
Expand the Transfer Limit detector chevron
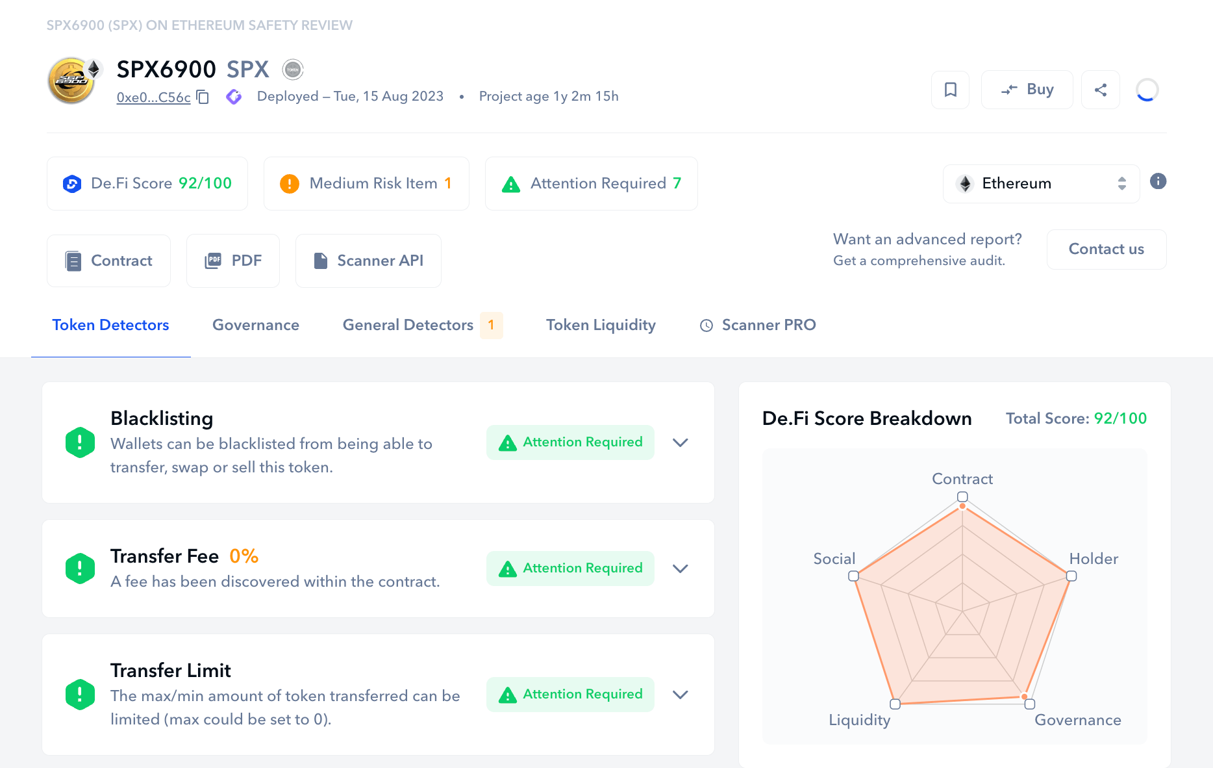click(x=680, y=695)
